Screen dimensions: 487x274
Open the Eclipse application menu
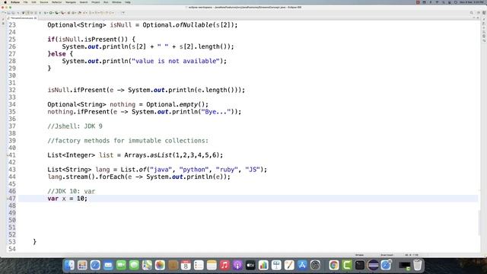[x=15, y=2]
